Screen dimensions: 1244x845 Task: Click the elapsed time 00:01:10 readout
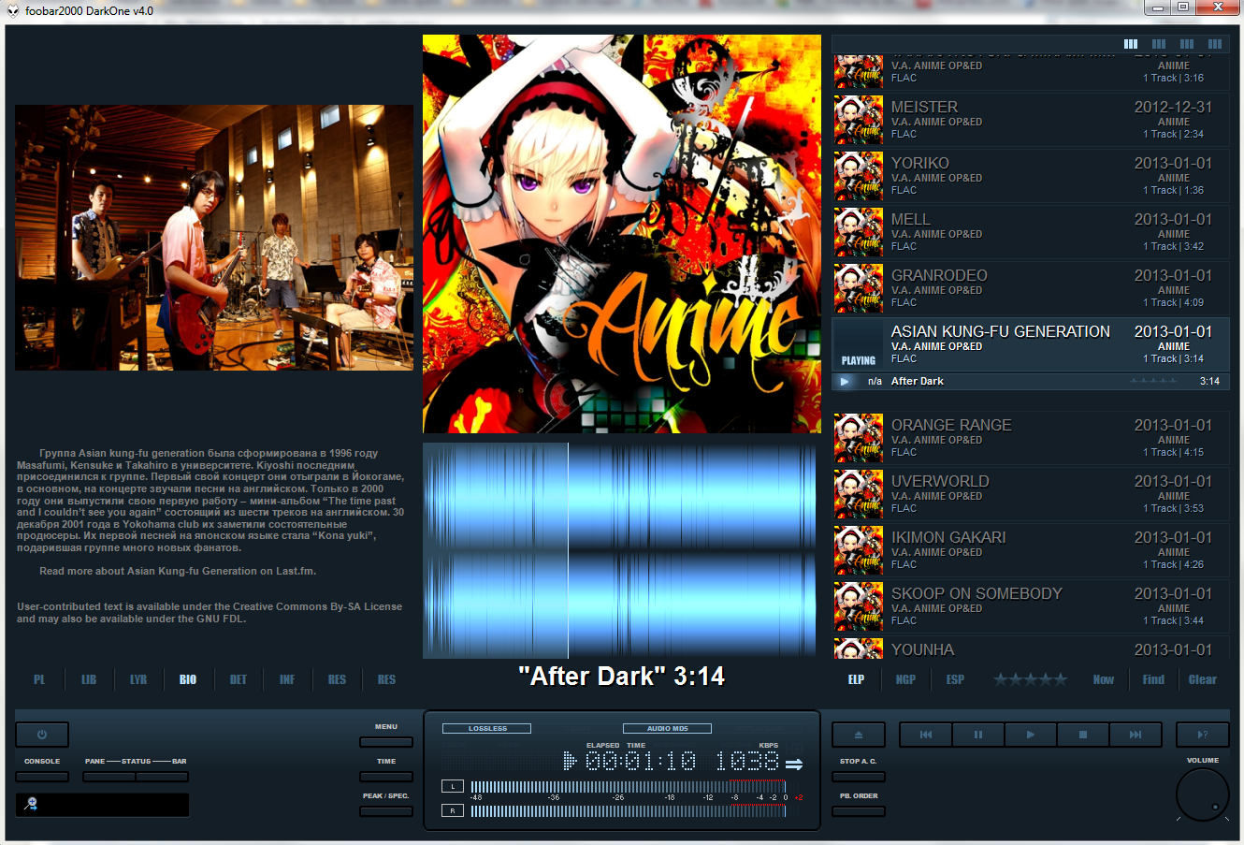click(641, 761)
